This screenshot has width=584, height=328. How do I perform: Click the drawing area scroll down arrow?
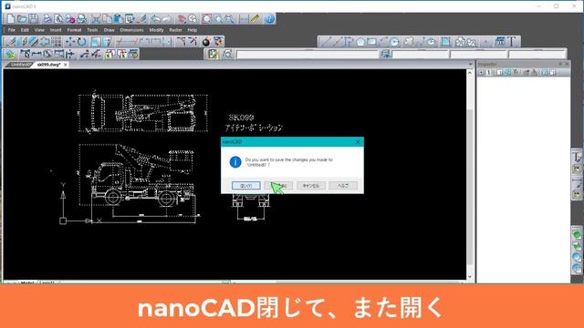470,277
